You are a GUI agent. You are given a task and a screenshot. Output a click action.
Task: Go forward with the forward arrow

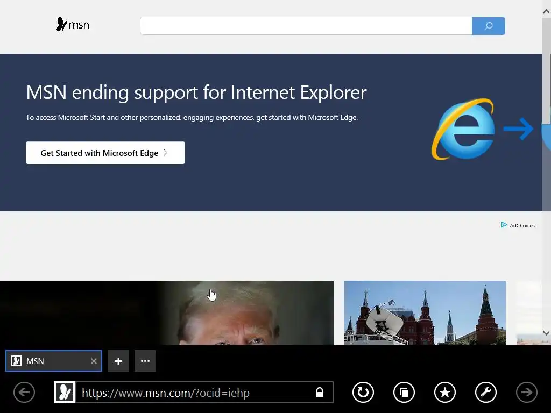pyautogui.click(x=527, y=392)
